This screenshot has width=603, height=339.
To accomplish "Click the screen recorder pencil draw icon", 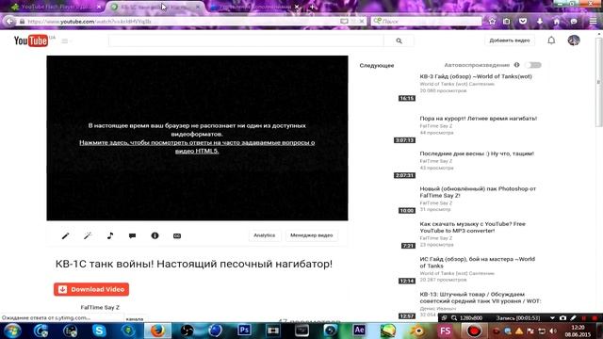I will 573,318.
